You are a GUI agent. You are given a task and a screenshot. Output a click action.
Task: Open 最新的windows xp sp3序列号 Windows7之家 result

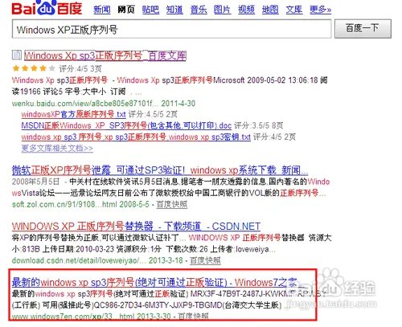click(x=154, y=282)
